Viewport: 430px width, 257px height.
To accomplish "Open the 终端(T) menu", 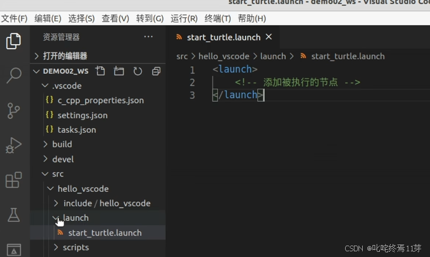I will pyautogui.click(x=218, y=19).
